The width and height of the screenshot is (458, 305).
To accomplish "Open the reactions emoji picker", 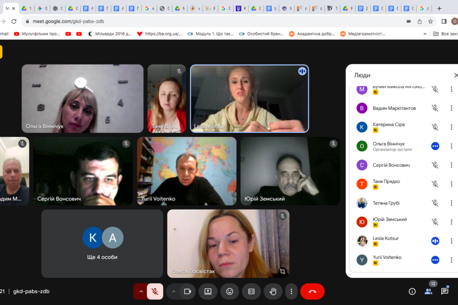I will 229,291.
